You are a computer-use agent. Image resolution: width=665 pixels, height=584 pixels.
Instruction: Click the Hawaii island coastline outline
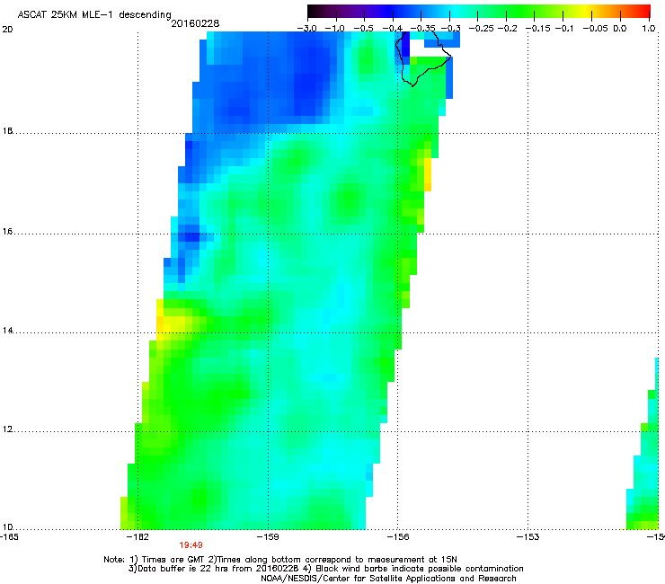[422, 59]
